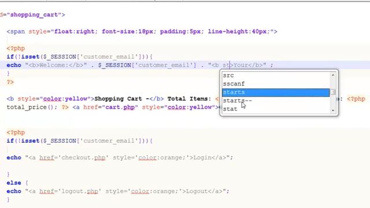This screenshot has height=208, width=370.
Task: Click 'logout.php' in Logout echo line
Action: (x=80, y=191)
